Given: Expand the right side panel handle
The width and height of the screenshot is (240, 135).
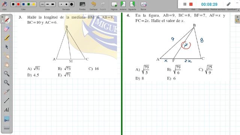Looking at the screenshot, I should tap(237, 19).
